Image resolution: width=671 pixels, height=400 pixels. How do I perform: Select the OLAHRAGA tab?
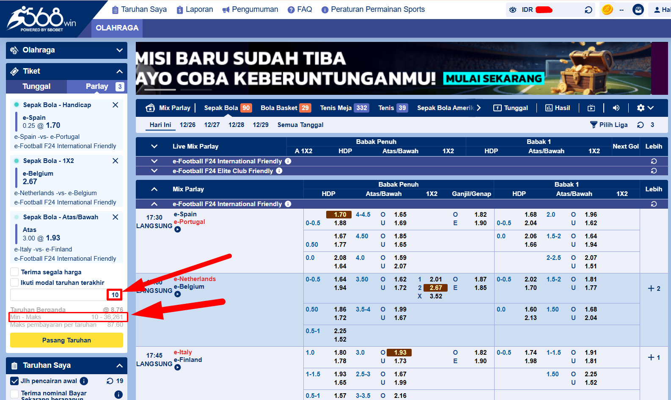[x=117, y=28]
